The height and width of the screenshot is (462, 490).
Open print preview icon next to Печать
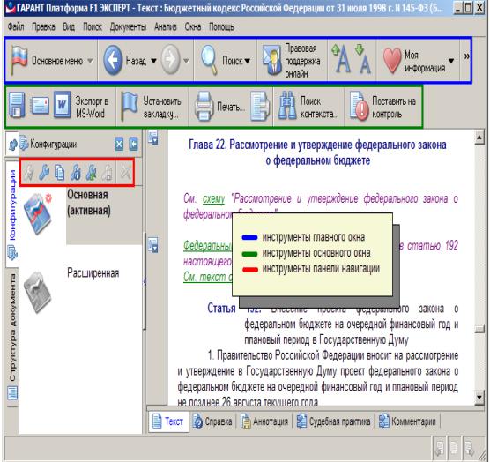[260, 107]
